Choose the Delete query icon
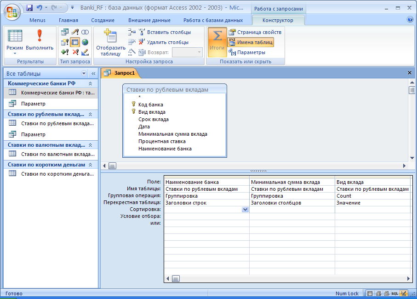 coord(75,52)
